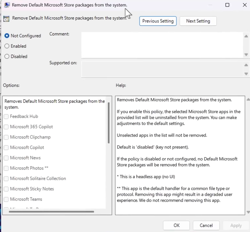Click the Supported on text field
This screenshot has height=232, width=250.
point(162,69)
